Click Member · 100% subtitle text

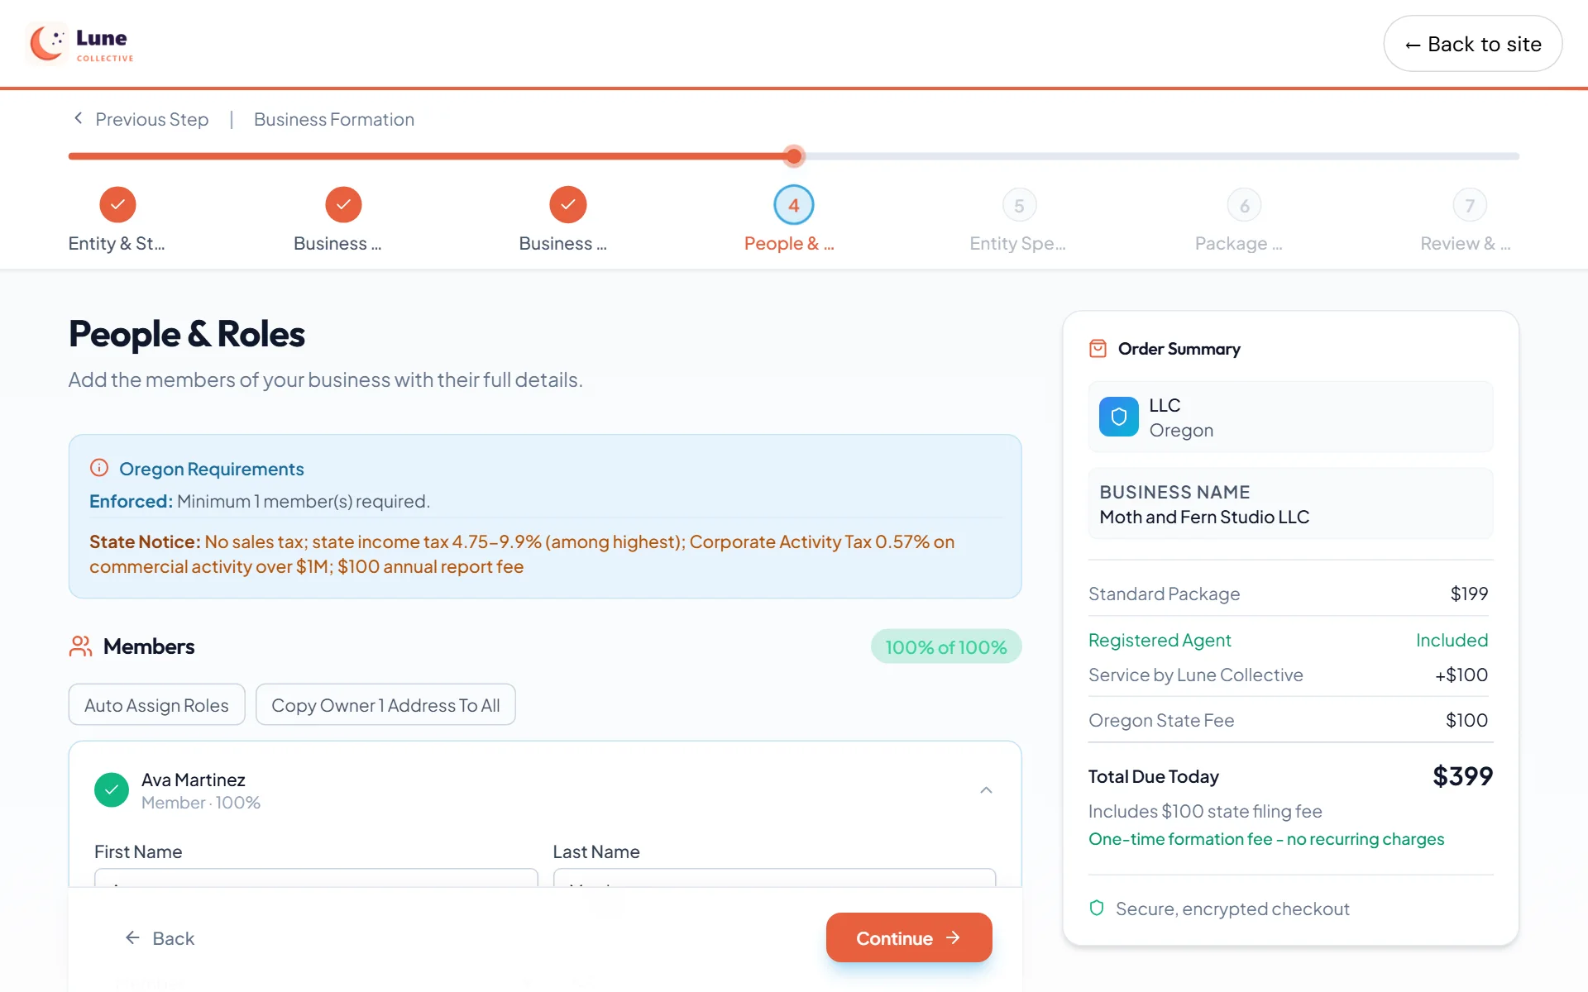200,803
